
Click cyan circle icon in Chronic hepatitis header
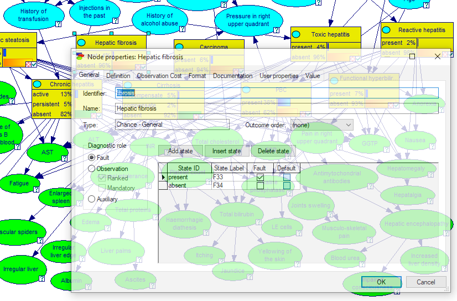point(37,84)
